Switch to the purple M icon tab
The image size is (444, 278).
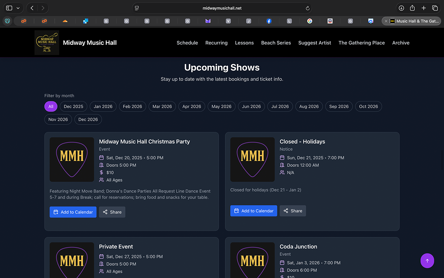(208, 21)
